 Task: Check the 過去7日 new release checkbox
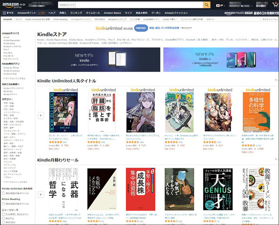tap(4, 218)
